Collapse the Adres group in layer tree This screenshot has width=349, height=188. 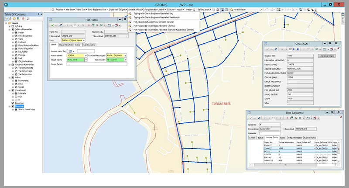point(10,77)
